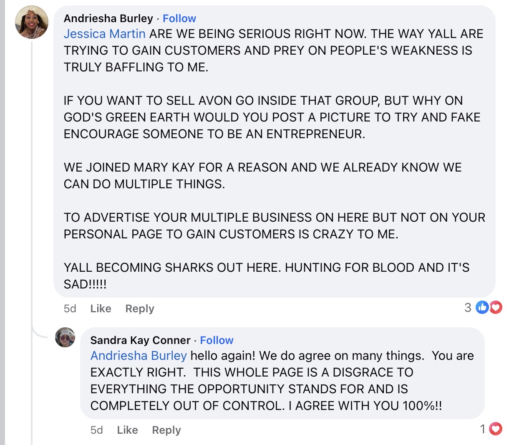The image size is (509, 445).
Task: Open the Jessica Martin mention link
Action: click(104, 34)
